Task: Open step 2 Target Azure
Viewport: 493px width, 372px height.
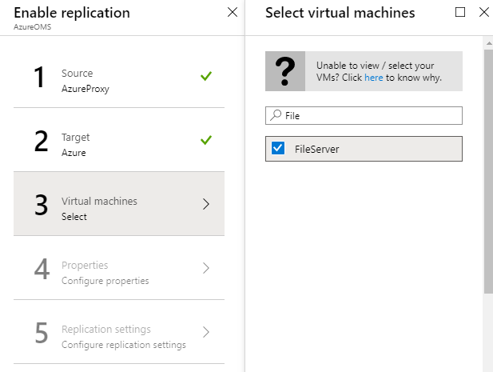Action: [x=119, y=140]
